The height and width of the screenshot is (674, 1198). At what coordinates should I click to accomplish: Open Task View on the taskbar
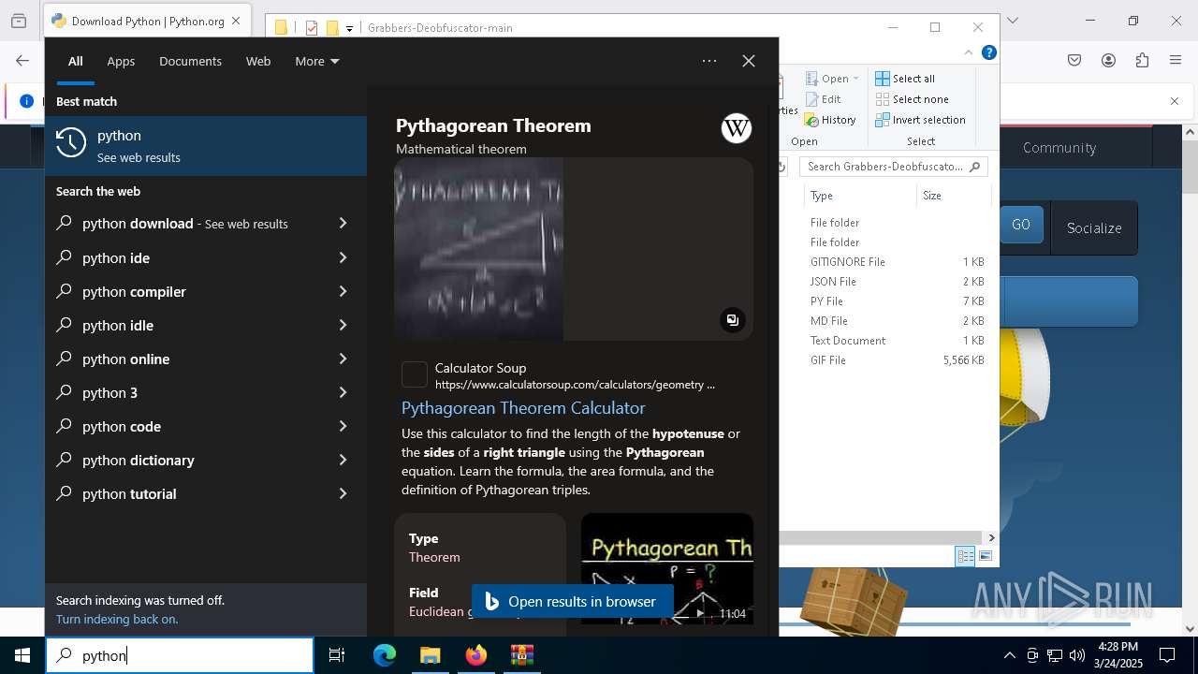337,655
